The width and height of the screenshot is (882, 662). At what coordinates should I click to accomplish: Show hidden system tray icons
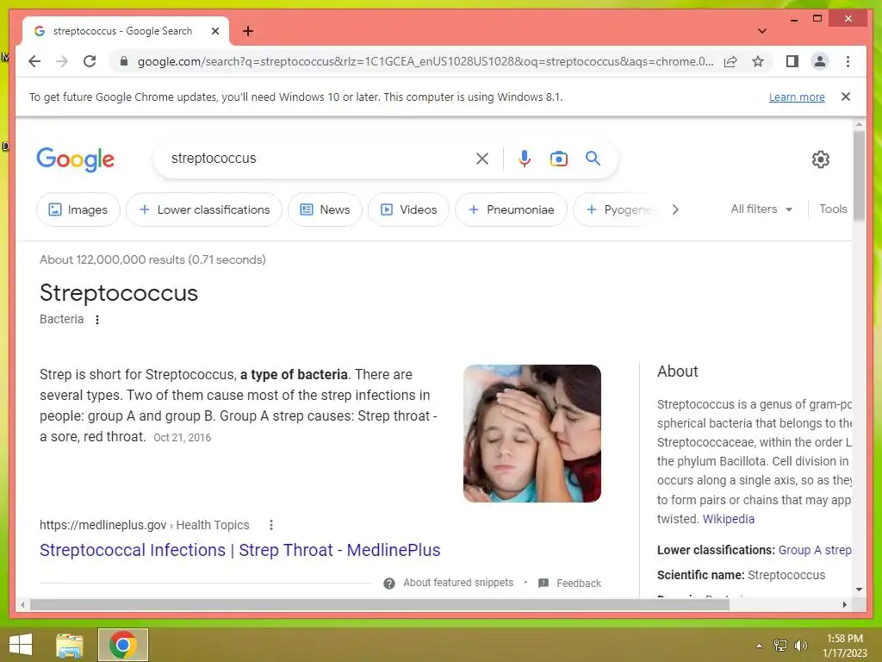coord(759,646)
